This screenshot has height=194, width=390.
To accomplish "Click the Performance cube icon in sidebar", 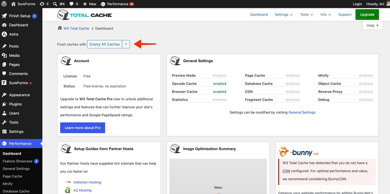I will (4, 144).
